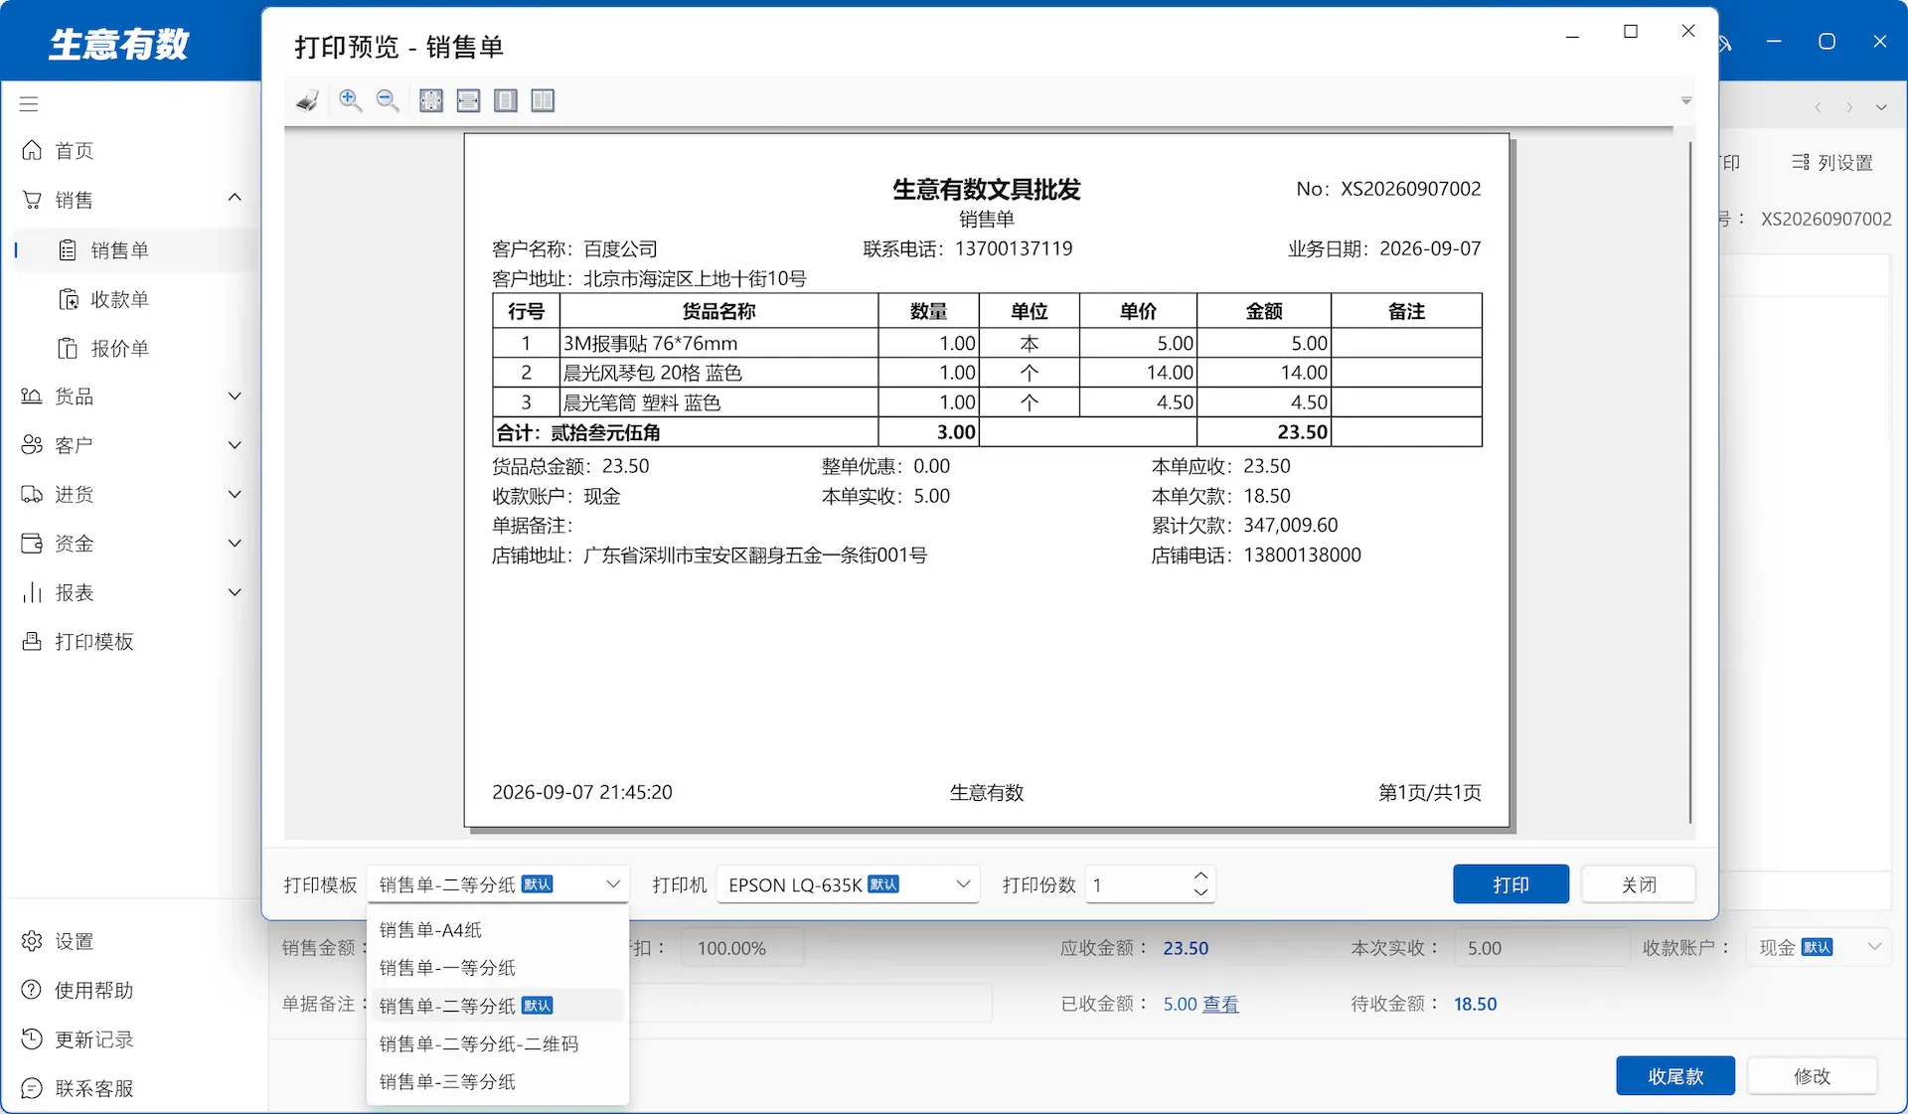1908x1114 pixels.
Task: Expand the 资金 menu section
Action: click(235, 544)
